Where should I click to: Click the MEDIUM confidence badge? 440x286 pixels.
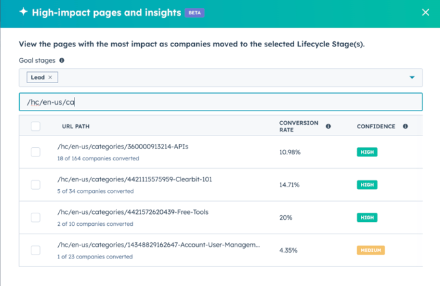pyautogui.click(x=371, y=250)
